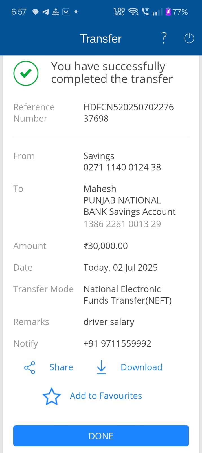Tap the power logout icon
202x453 pixels.
tap(189, 38)
